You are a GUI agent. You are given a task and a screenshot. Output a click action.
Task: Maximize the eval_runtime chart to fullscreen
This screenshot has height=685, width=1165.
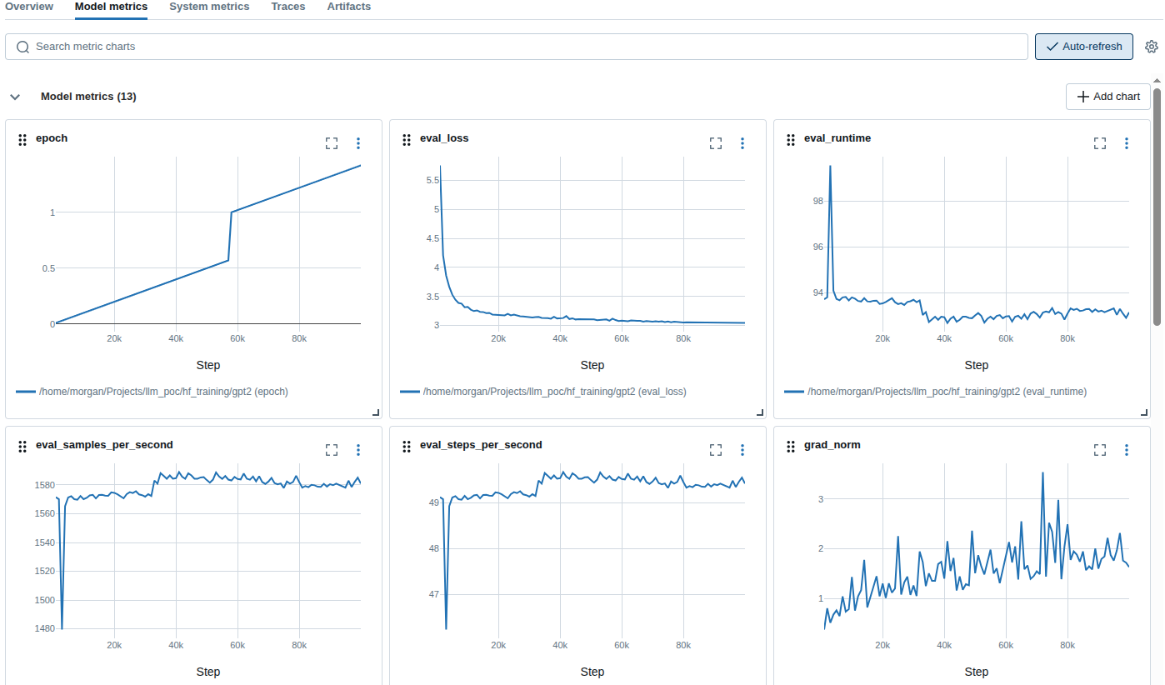point(1100,143)
